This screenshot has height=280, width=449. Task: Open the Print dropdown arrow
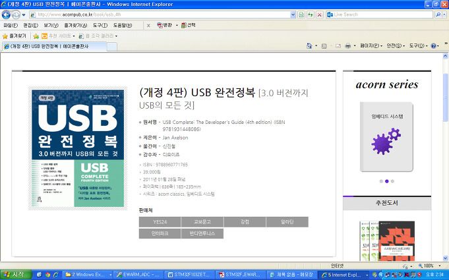[355, 45]
